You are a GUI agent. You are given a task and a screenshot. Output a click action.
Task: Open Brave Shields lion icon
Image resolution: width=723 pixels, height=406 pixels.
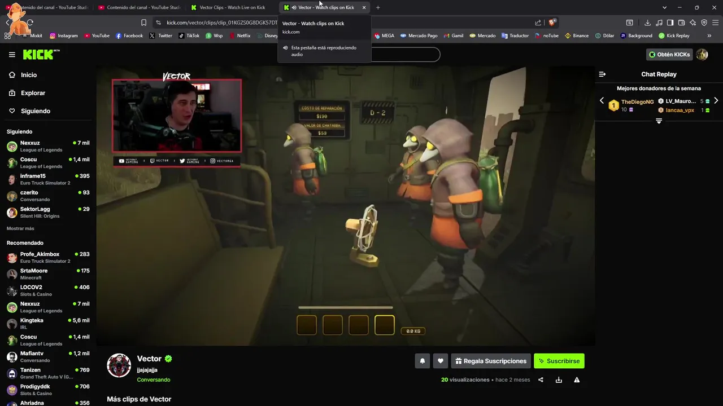[553, 23]
